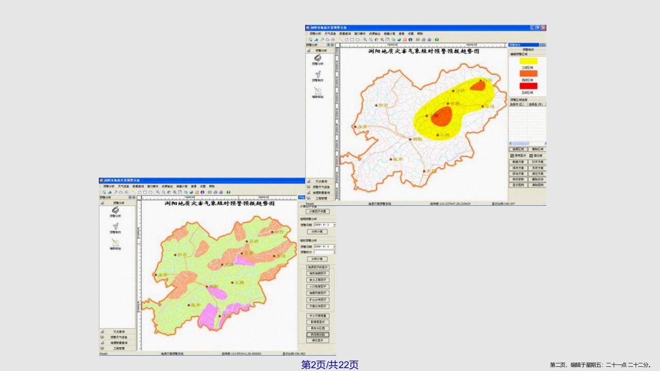Click the 永安 town label on lower map
The image size is (660, 371).
(163, 275)
